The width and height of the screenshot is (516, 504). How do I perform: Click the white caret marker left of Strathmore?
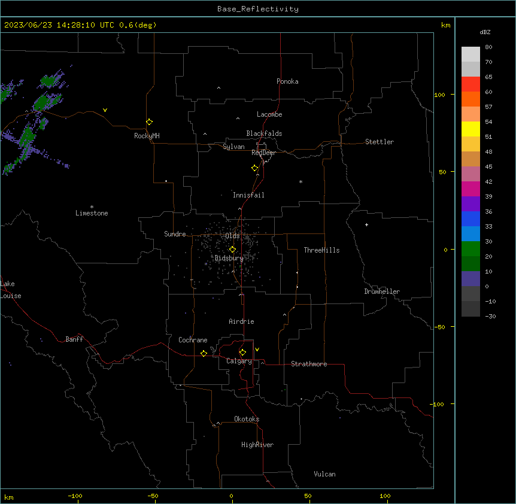pyautogui.click(x=263, y=363)
